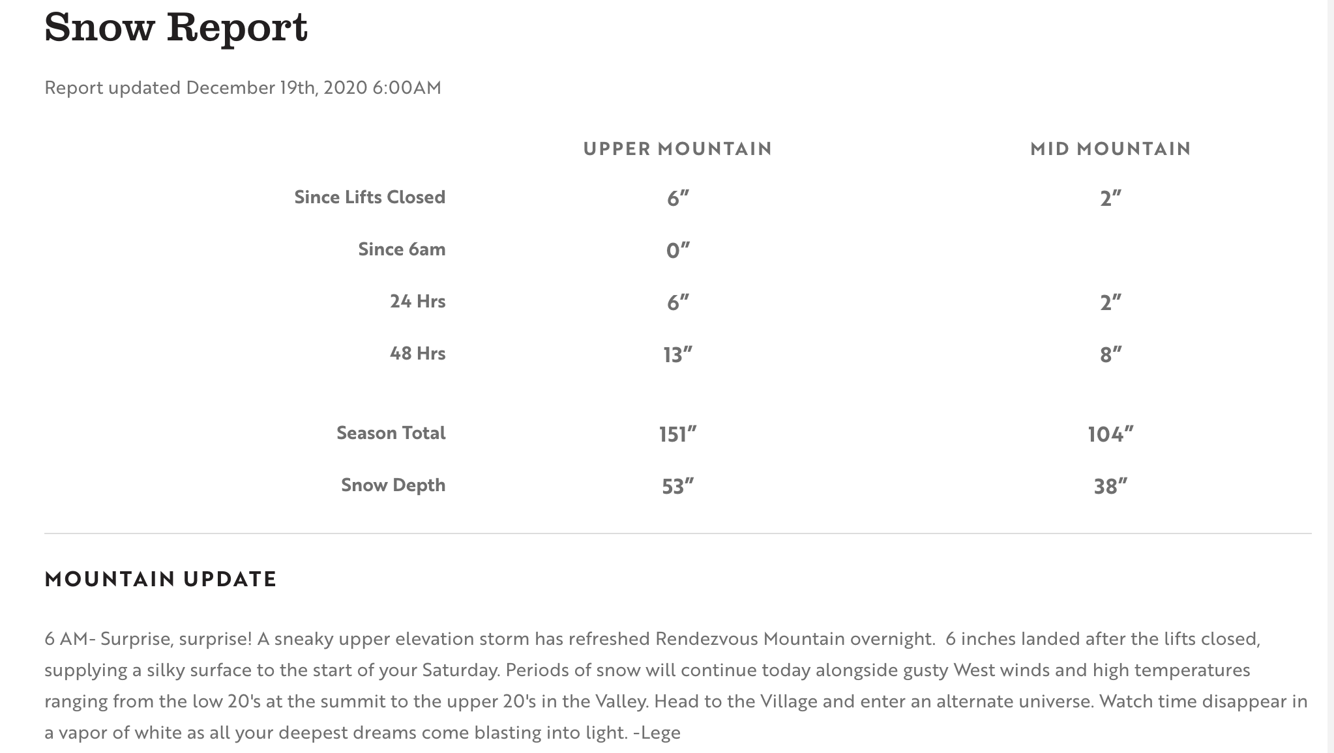1334x753 pixels.
Task: Click the Upper Mountain 53" snow depth
Action: (677, 486)
